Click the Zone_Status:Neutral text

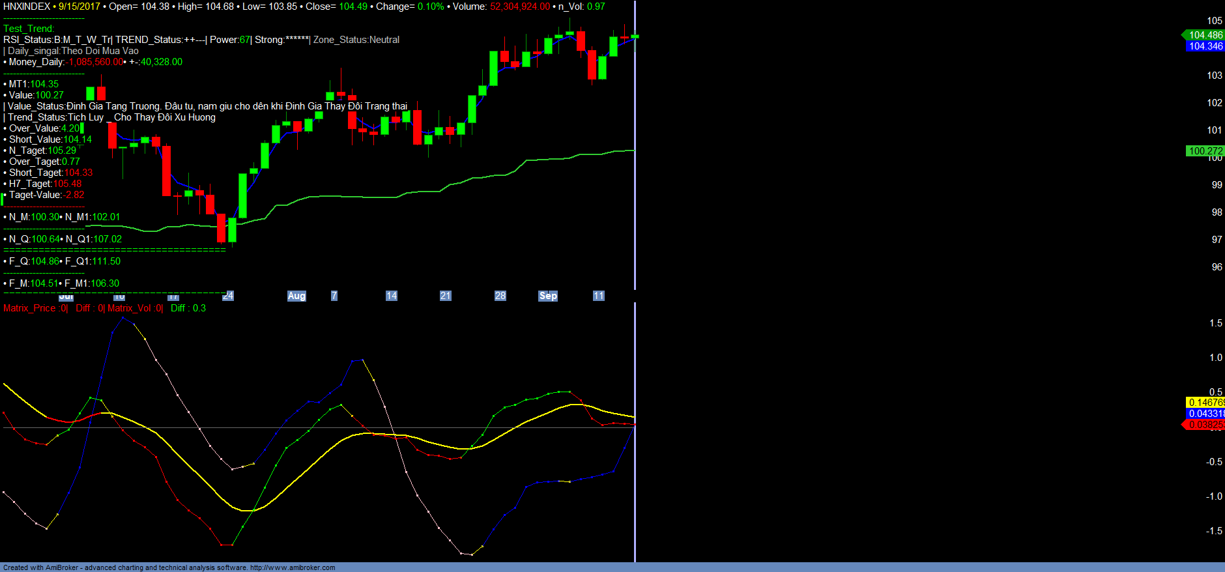coord(356,40)
